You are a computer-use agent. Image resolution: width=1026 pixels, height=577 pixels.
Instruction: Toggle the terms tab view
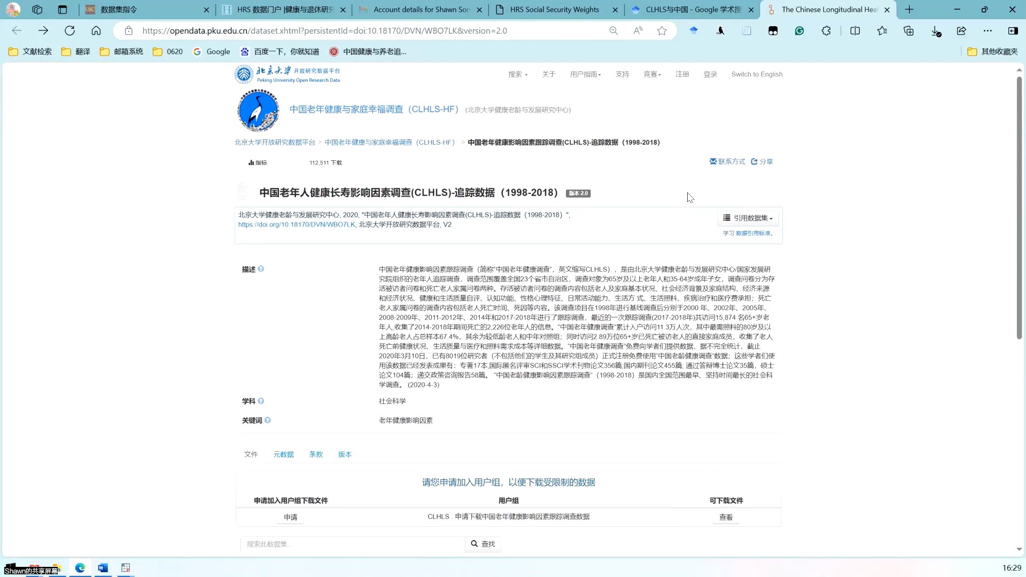point(316,454)
